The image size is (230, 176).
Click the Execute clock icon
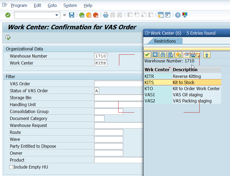point(8,38)
